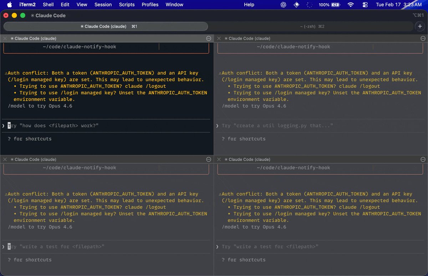Click "/model to try Opus 4.6" top-left pane

[40, 106]
